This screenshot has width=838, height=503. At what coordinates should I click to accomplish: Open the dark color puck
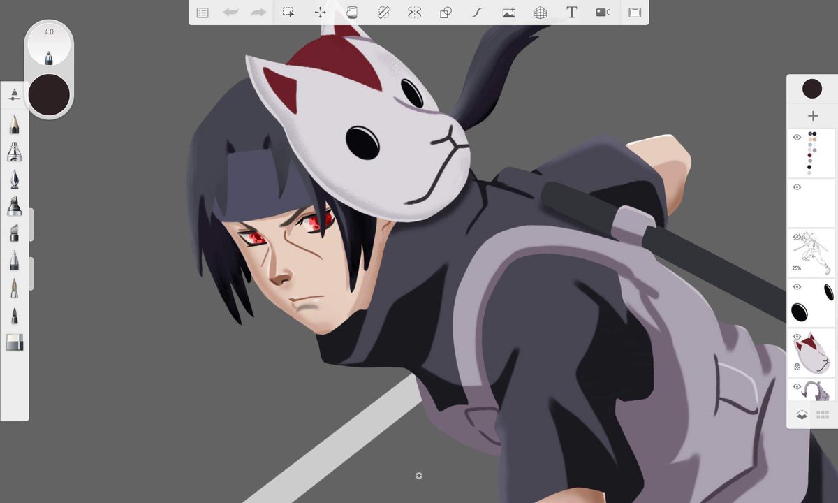pos(49,94)
